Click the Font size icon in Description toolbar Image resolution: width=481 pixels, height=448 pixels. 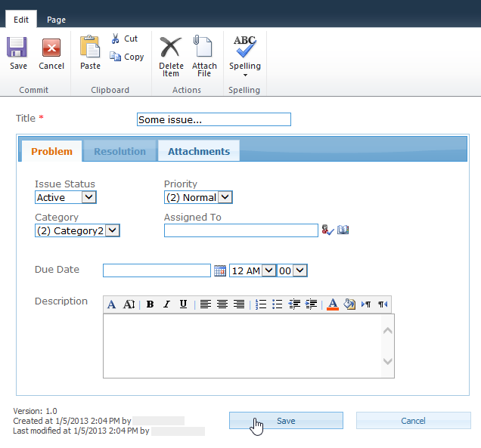[129, 304]
